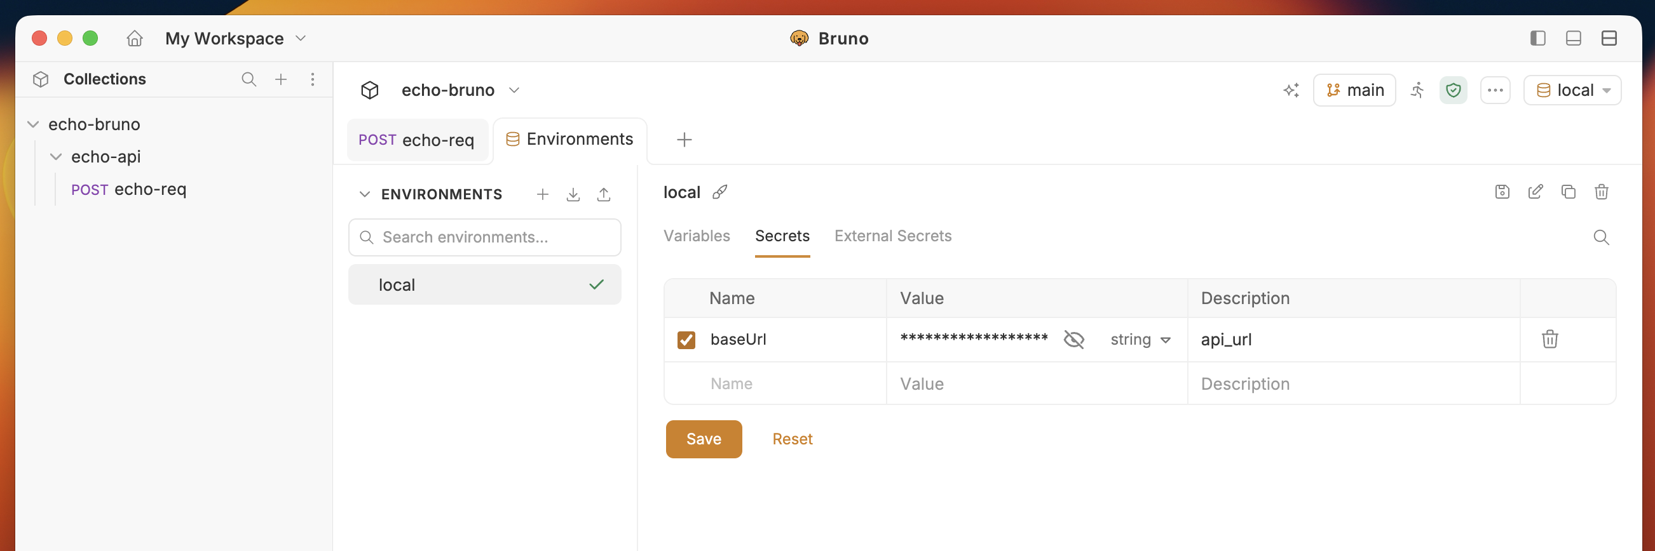Delete the baseUrl row trash icon

point(1549,340)
